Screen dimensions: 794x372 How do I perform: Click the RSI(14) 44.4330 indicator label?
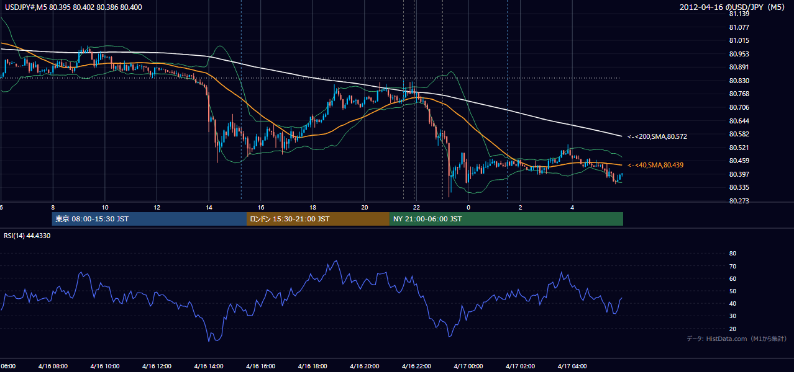coord(27,236)
